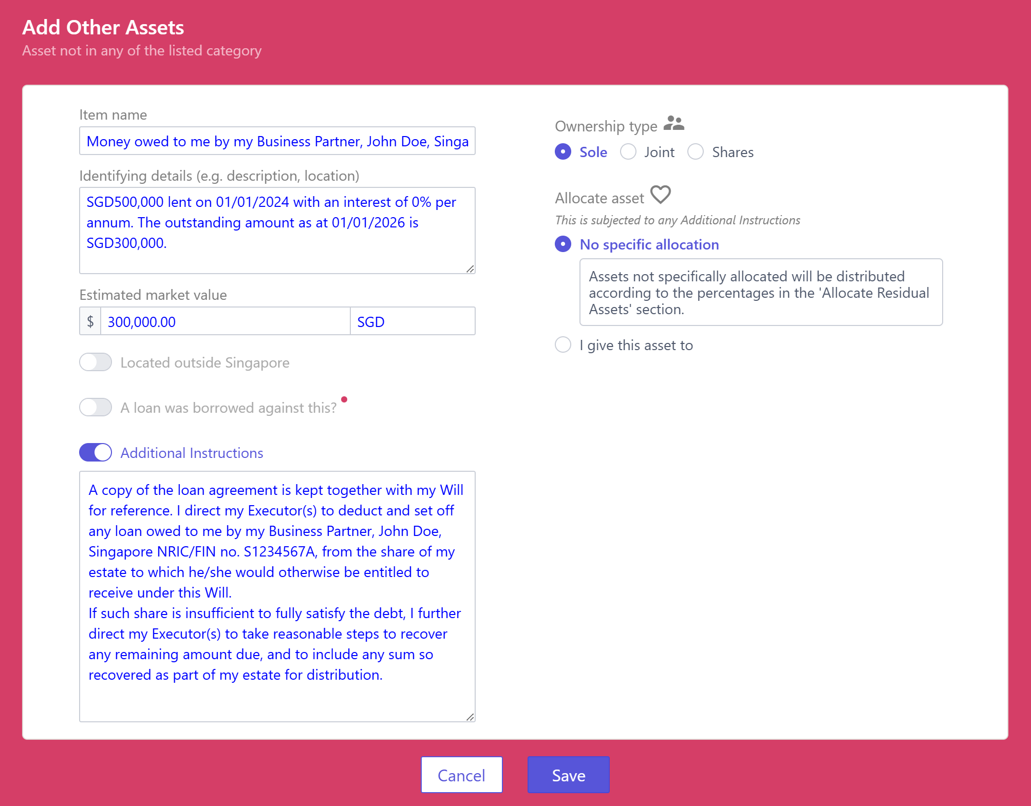Screen dimensions: 1031x806
Task: Click inside the Identifying details textarea
Action: coord(277,230)
